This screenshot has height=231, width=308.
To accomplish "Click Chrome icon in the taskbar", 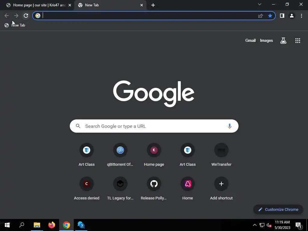I will coord(66,225).
